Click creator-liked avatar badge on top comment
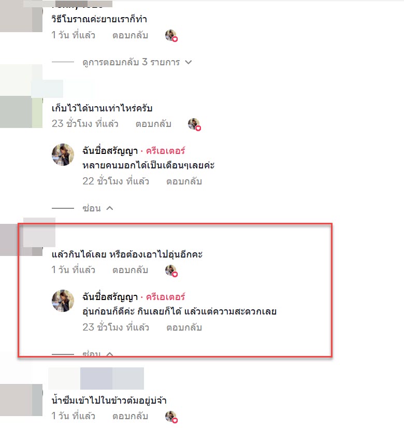This screenshot has width=404, height=428. [171, 36]
